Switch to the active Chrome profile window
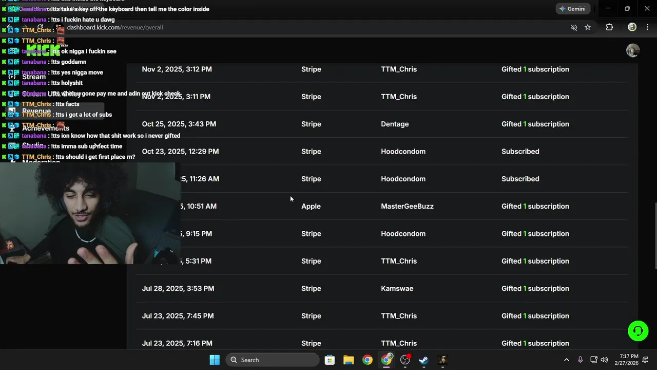657x370 pixels. [x=387, y=360]
